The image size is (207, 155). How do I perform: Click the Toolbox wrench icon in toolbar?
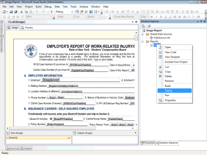click(x=86, y=12)
